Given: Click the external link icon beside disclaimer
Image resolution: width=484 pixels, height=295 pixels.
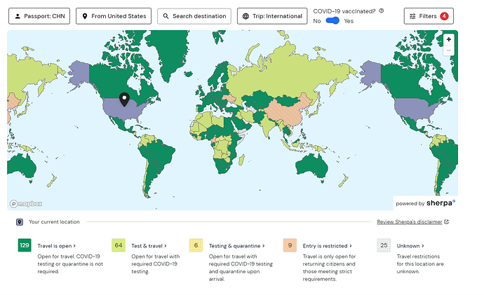Looking at the screenshot, I should (x=446, y=222).
